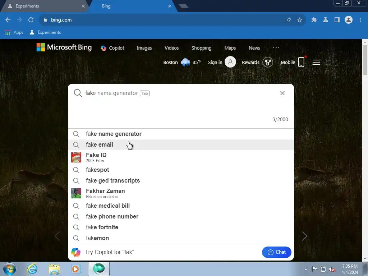This screenshot has width=368, height=276.
Task: Bookmark this page with the star icon
Action: coord(300,20)
